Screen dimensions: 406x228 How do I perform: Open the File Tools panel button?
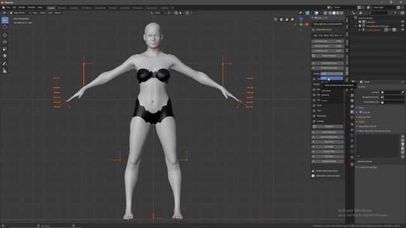(327, 156)
